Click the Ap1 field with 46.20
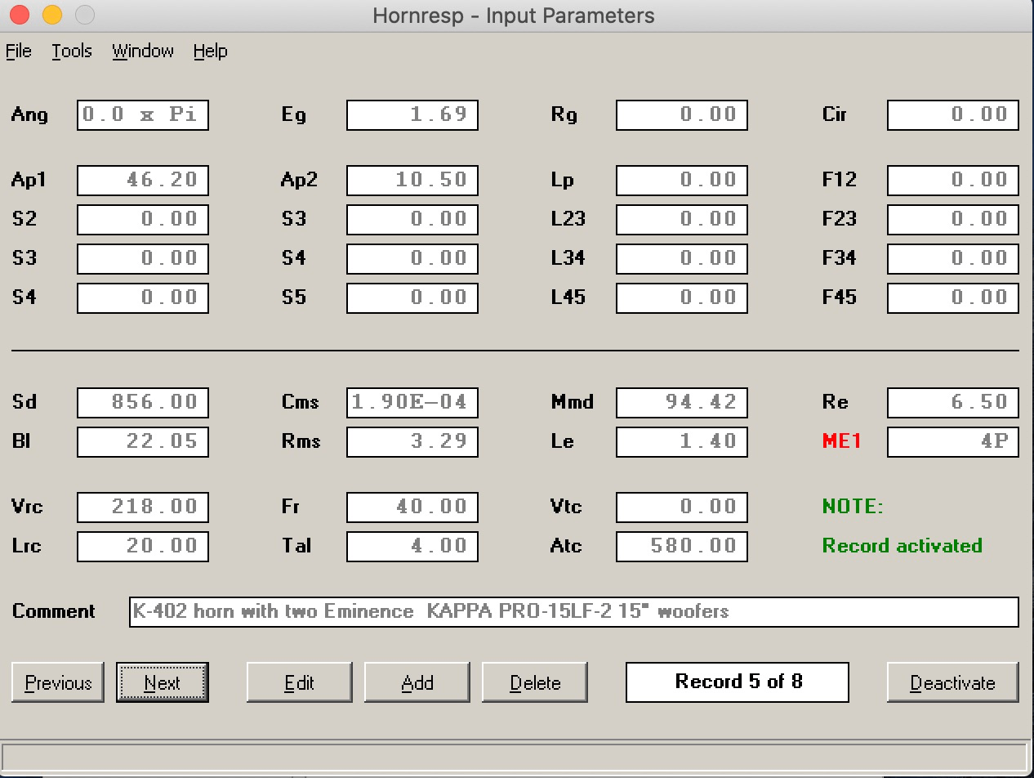 (143, 181)
